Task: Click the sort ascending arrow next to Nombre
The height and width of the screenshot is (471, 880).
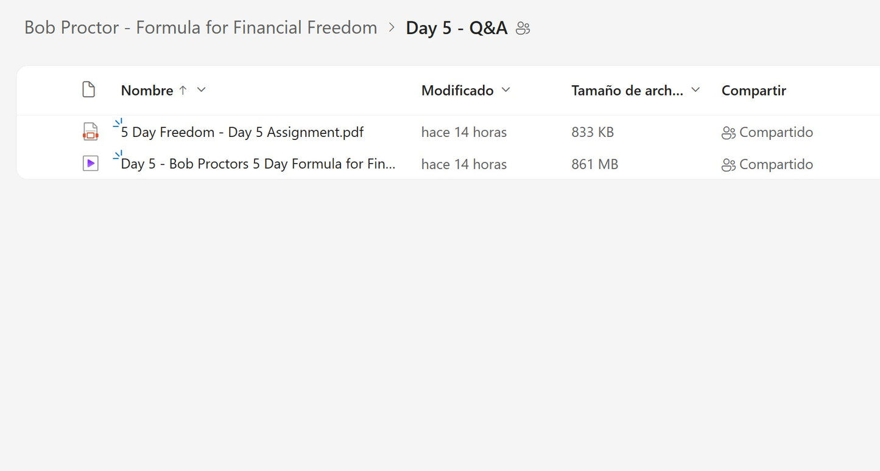Action: 183,91
